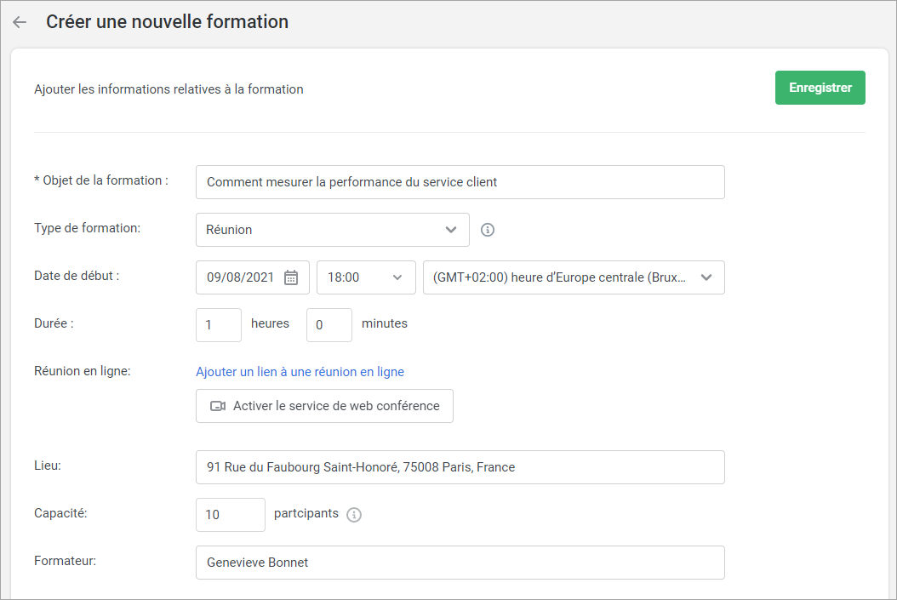The image size is (897, 600).
Task: Focus the Lieu address field
Action: point(460,467)
